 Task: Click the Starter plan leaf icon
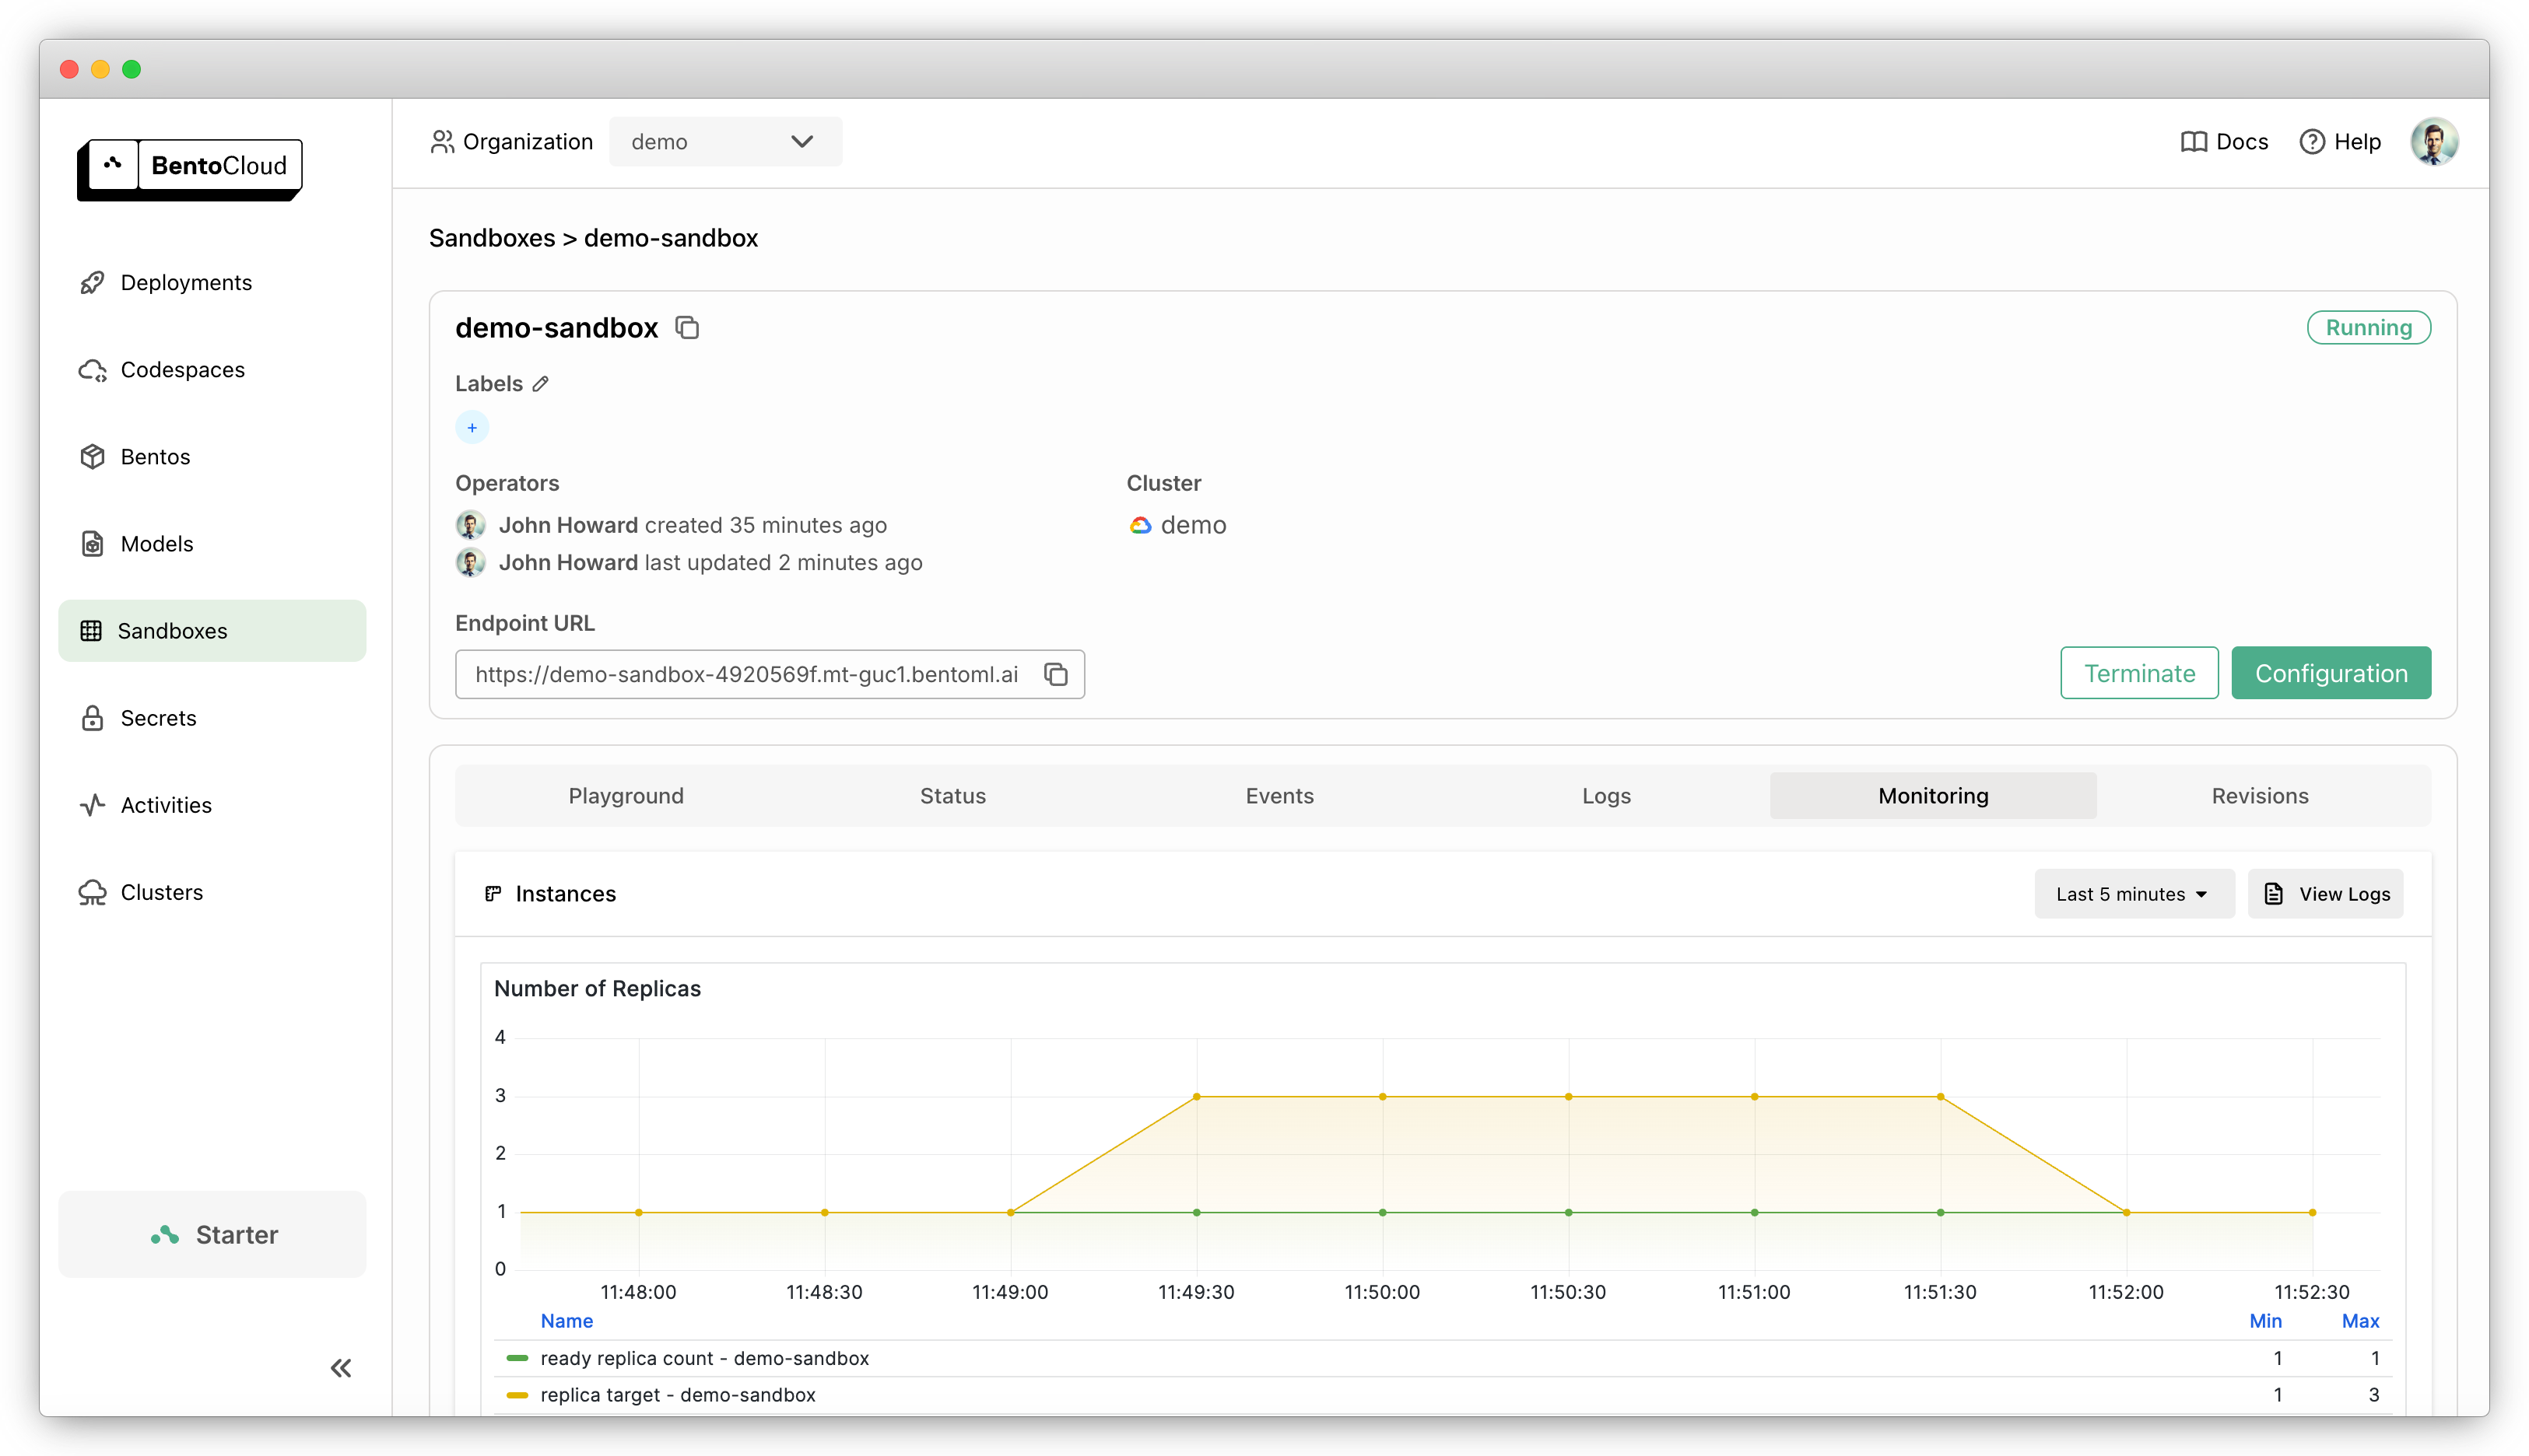165,1235
